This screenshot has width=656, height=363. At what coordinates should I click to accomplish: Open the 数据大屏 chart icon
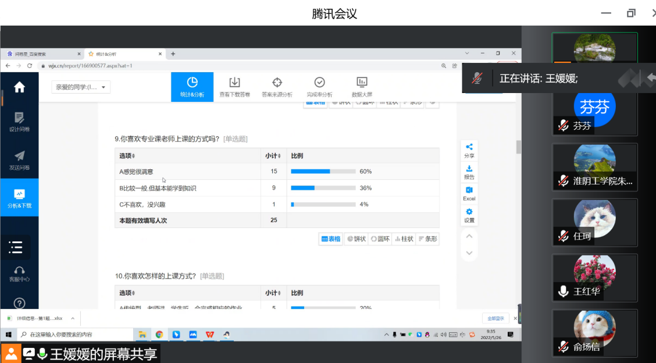[x=362, y=83]
